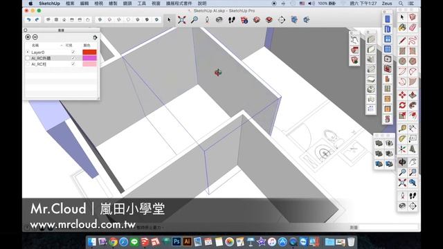The image size is (443, 249).
Task: Click the Subtract solid tool
Action: [389, 154]
